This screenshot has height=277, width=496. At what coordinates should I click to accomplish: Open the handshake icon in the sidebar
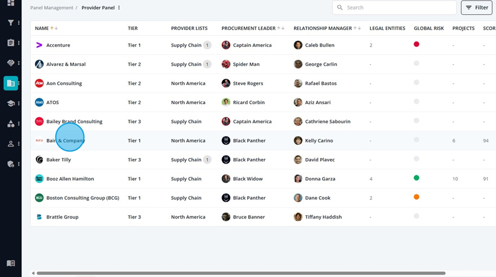(11, 63)
